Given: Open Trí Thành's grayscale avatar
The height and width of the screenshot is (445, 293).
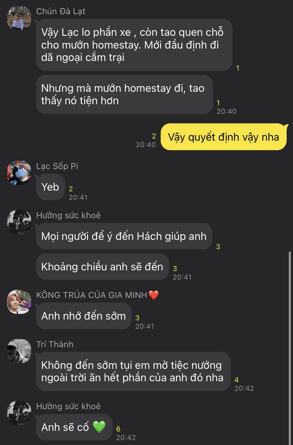Looking at the screenshot, I should click(19, 351).
